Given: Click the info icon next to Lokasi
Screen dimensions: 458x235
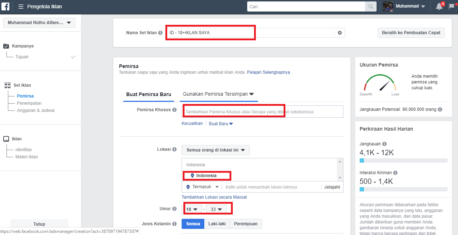Looking at the screenshot, I should tap(174, 149).
